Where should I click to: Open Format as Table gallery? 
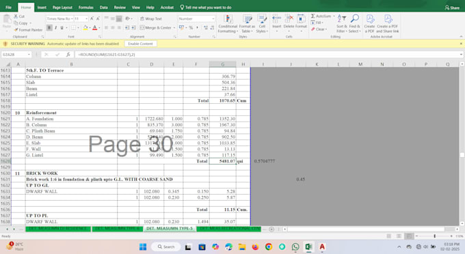coord(247,24)
